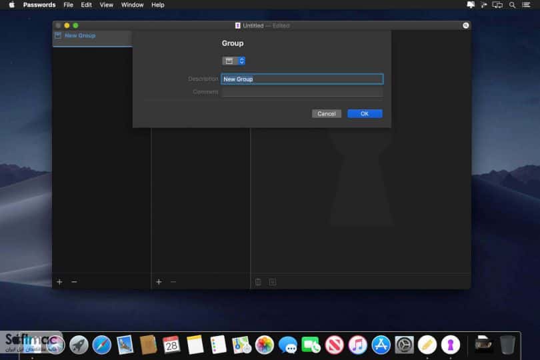Open the File menu
Image resolution: width=540 pixels, height=360 pixels.
tap(68, 5)
